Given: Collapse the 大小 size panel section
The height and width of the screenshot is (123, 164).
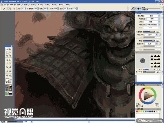Looking at the screenshot, I should [136, 52].
